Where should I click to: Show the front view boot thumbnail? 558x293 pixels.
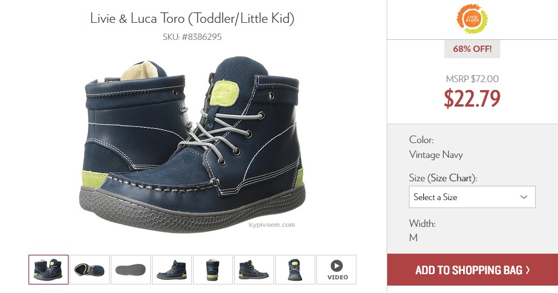295,270
